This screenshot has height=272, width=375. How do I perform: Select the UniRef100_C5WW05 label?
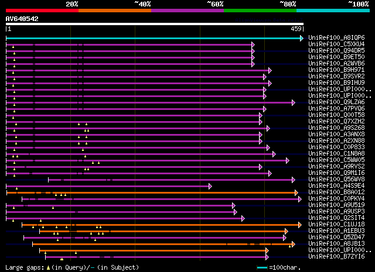(336, 160)
